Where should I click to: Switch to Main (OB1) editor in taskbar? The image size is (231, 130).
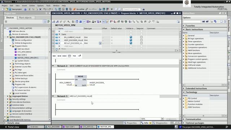tap(70, 127)
